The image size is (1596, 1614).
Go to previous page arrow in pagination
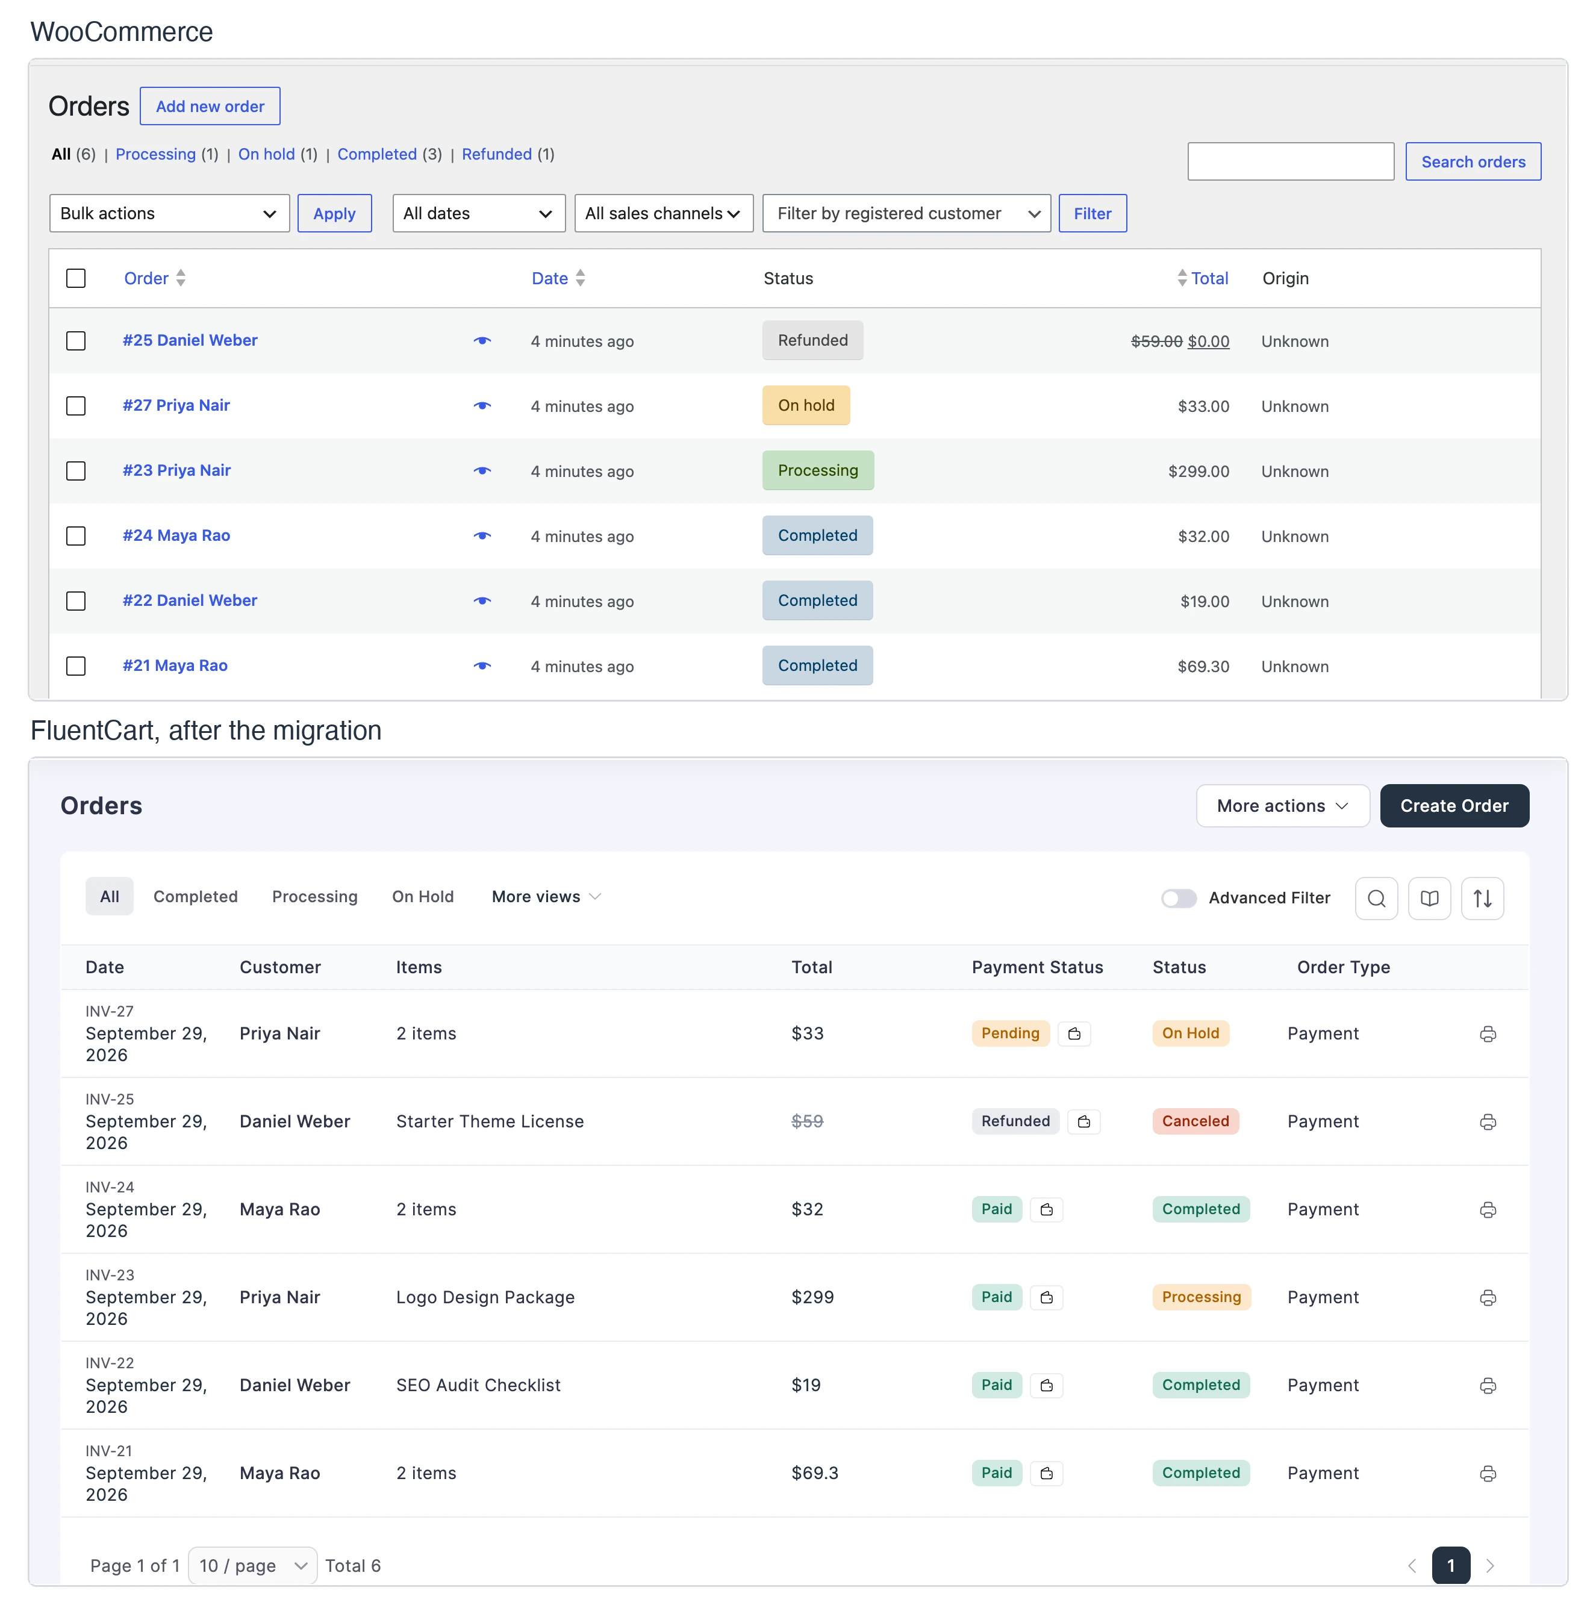coord(1412,1566)
